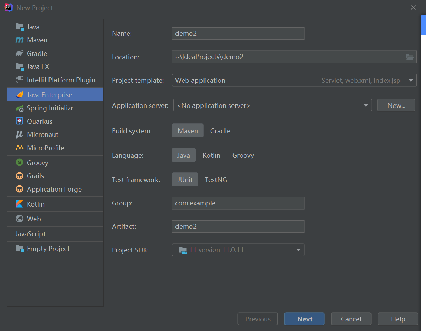Click the Next button
The height and width of the screenshot is (331, 426).
coord(304,319)
